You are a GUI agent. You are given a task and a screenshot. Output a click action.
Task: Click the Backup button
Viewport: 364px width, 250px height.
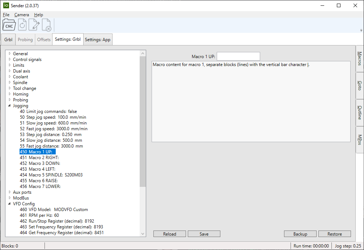click(300, 234)
